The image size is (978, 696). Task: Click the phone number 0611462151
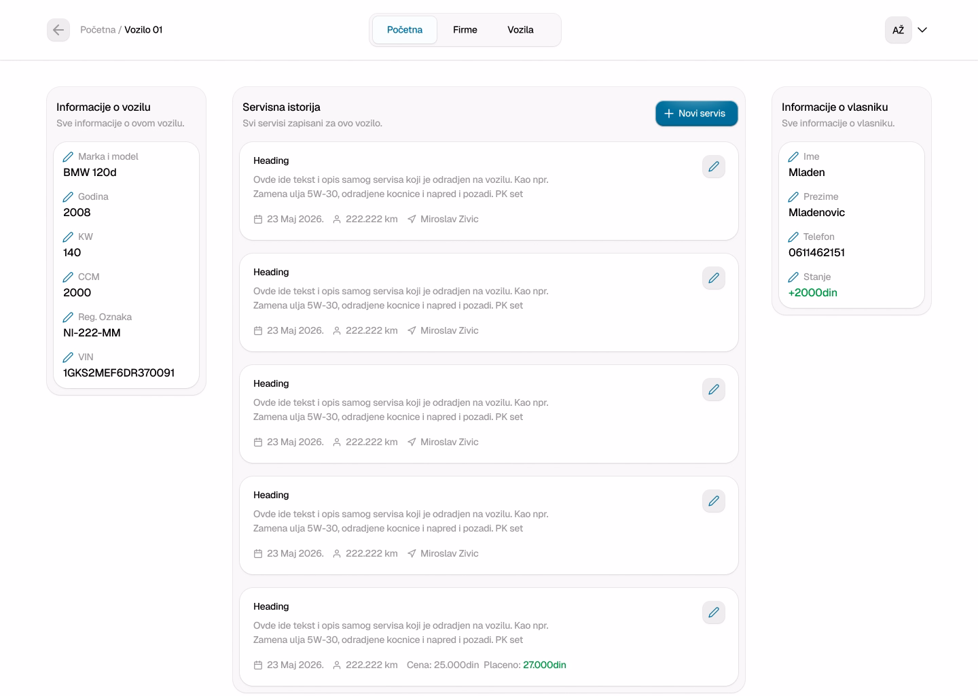(816, 253)
